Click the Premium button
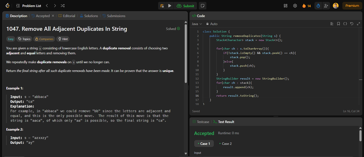 tap(352, 6)
